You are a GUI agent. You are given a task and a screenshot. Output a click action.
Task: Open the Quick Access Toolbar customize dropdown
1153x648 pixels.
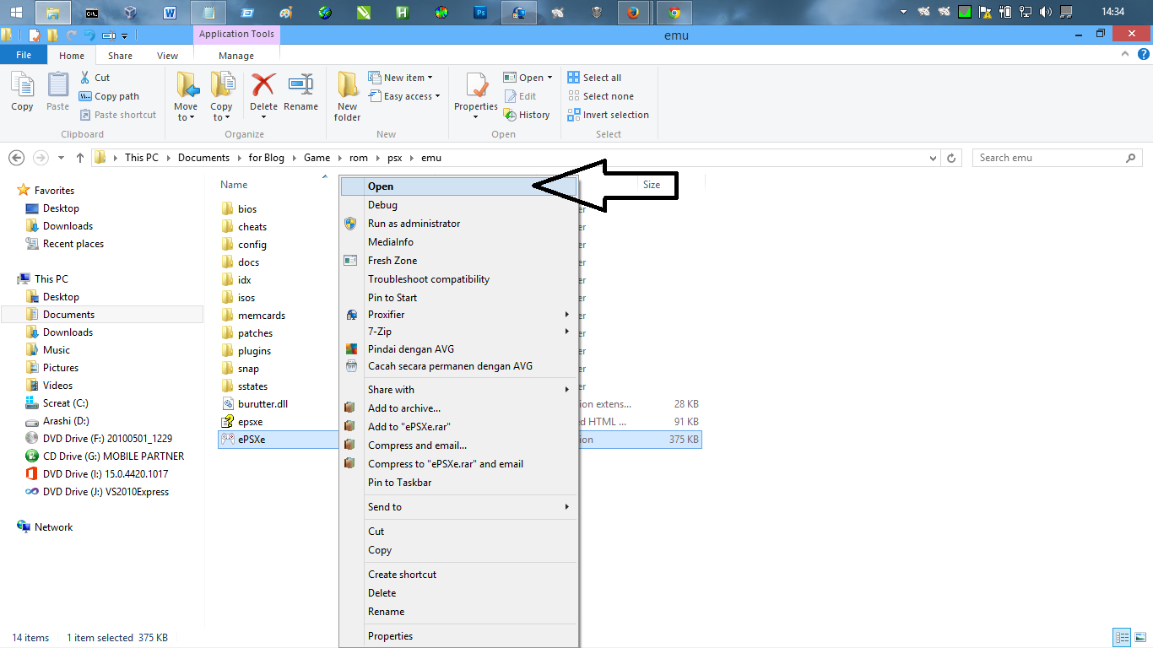124,35
